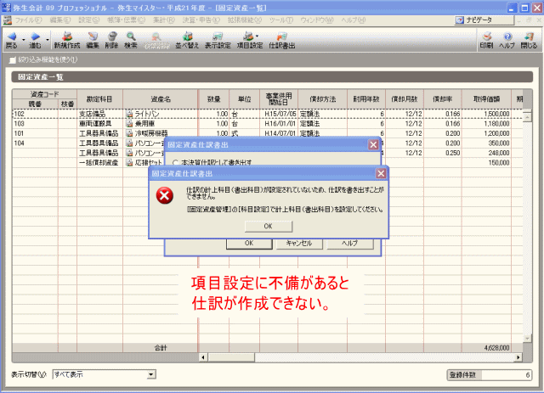Open the 表示切替 dropdown showing すべて表示
Image resolution: width=544 pixels, height=393 pixels.
coord(104,374)
